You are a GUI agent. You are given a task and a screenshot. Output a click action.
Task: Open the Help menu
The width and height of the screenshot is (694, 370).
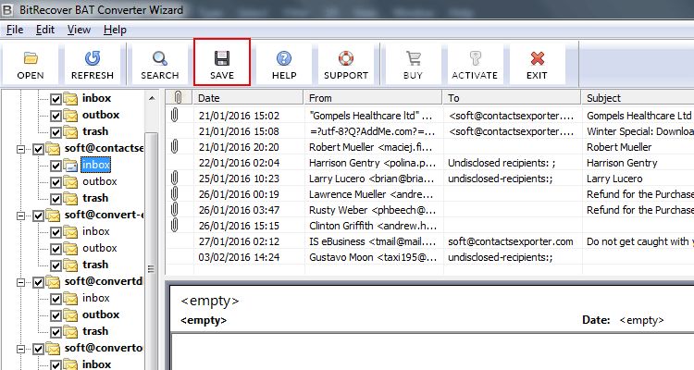[115, 30]
